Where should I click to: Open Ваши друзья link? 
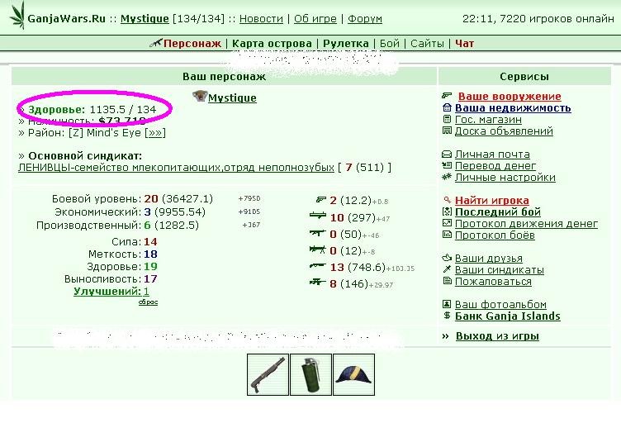click(x=488, y=259)
